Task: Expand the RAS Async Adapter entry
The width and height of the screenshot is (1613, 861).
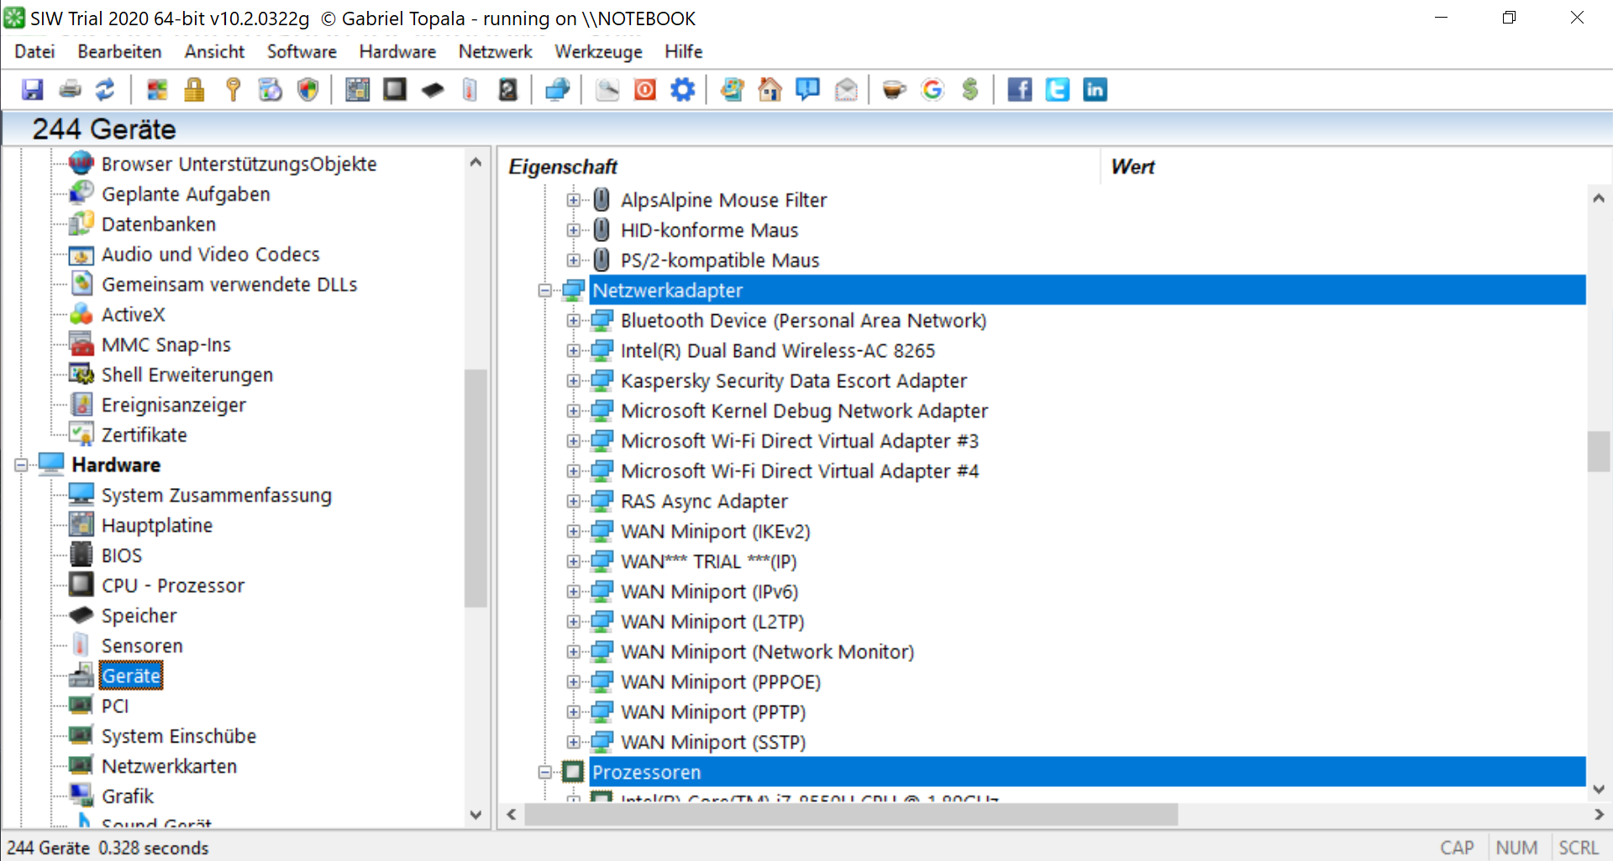Action: (x=573, y=501)
